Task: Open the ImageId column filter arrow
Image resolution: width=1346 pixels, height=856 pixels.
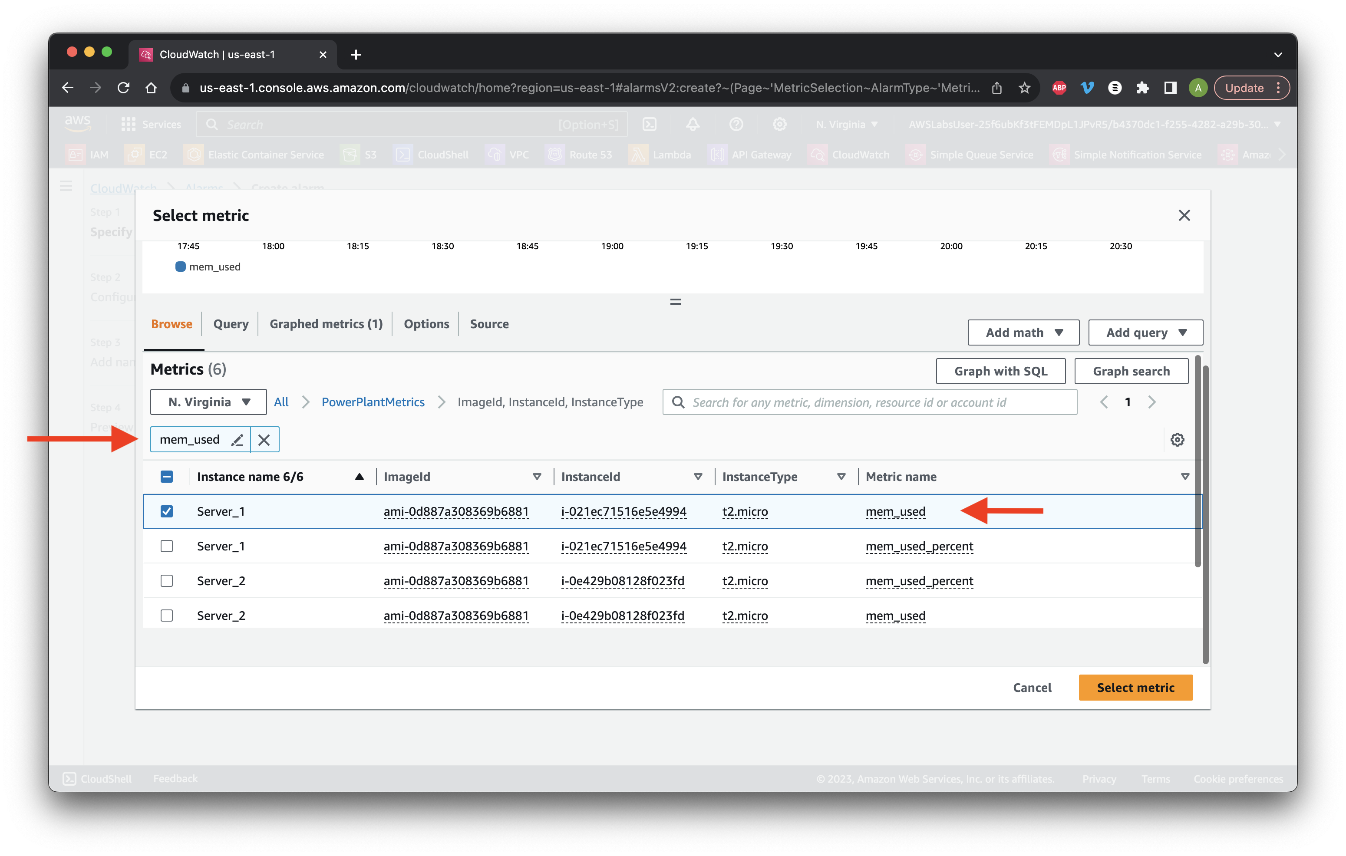Action: (537, 477)
